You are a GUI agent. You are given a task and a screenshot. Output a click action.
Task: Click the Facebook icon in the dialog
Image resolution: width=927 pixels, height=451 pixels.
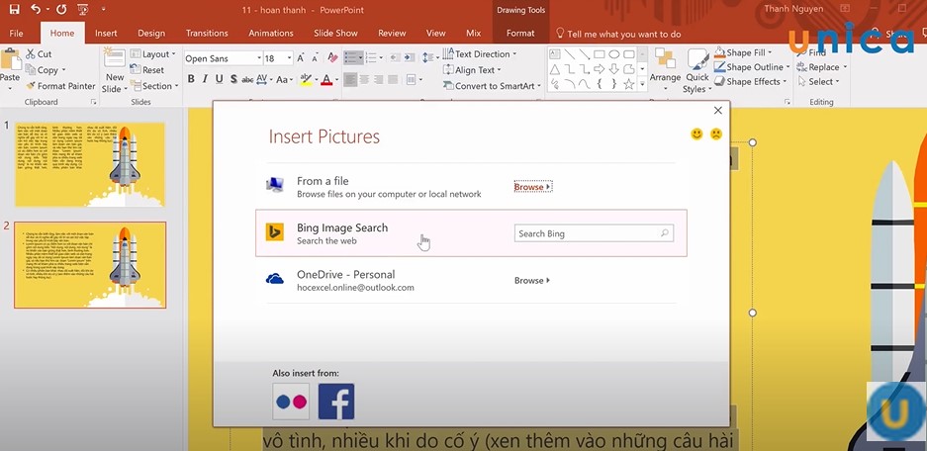point(335,402)
